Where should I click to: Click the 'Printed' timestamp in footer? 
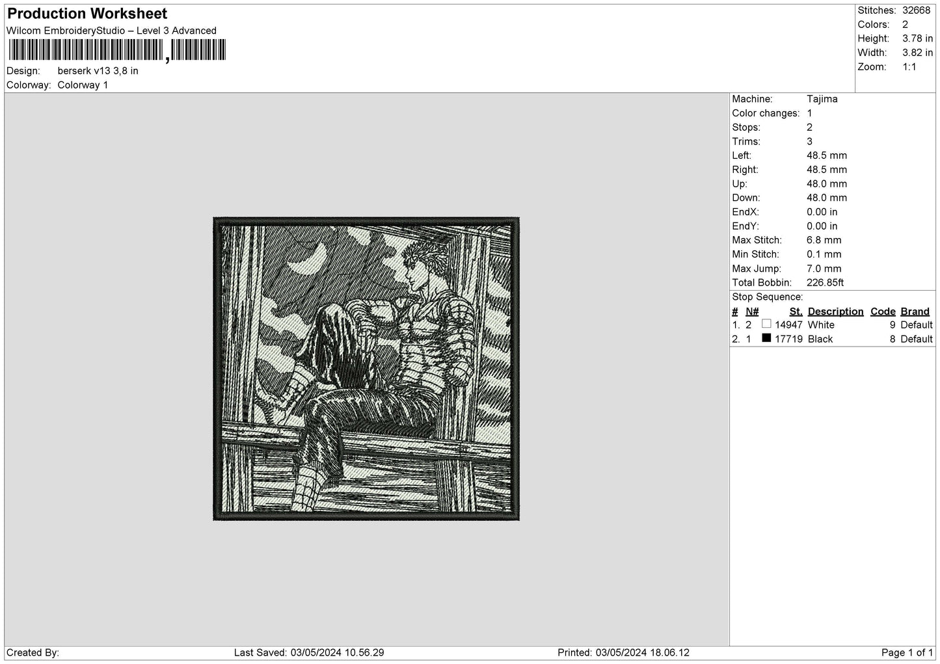pyautogui.click(x=623, y=652)
